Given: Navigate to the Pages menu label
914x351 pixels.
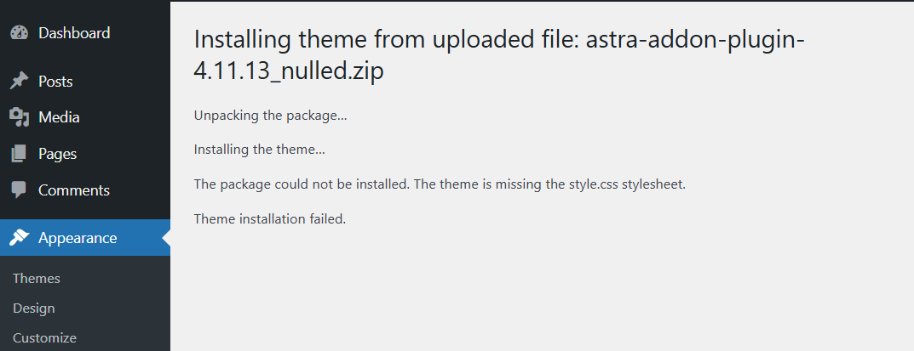Looking at the screenshot, I should coord(57,154).
